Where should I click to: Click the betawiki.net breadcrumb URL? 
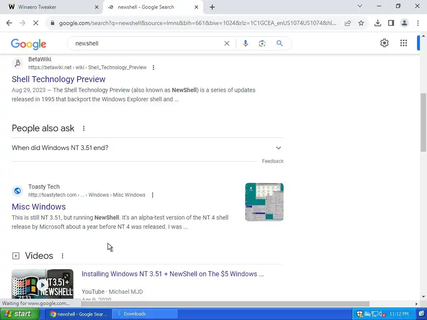tap(88, 67)
